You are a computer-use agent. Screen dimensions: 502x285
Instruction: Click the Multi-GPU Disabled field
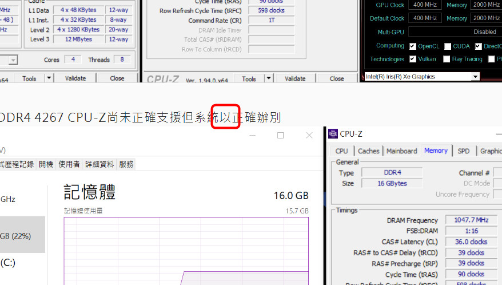pyautogui.click(x=455, y=31)
